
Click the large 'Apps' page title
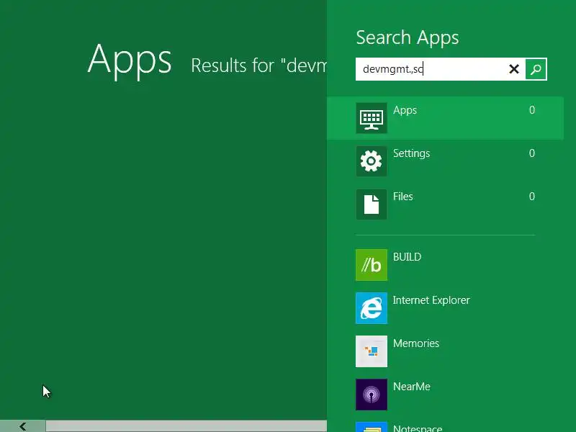[x=130, y=60]
